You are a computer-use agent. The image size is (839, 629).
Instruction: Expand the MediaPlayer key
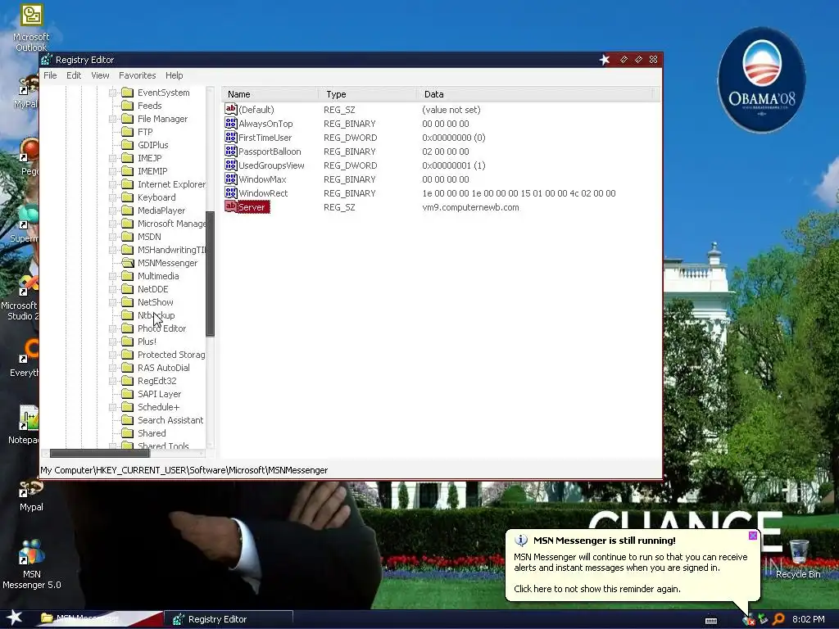113,210
